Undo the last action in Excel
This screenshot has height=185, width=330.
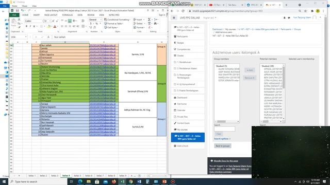coord(22,10)
